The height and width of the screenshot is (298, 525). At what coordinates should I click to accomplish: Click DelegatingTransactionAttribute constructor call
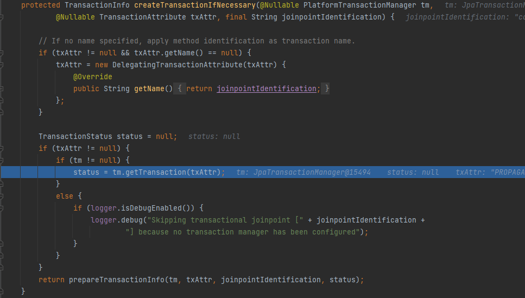(x=177, y=65)
